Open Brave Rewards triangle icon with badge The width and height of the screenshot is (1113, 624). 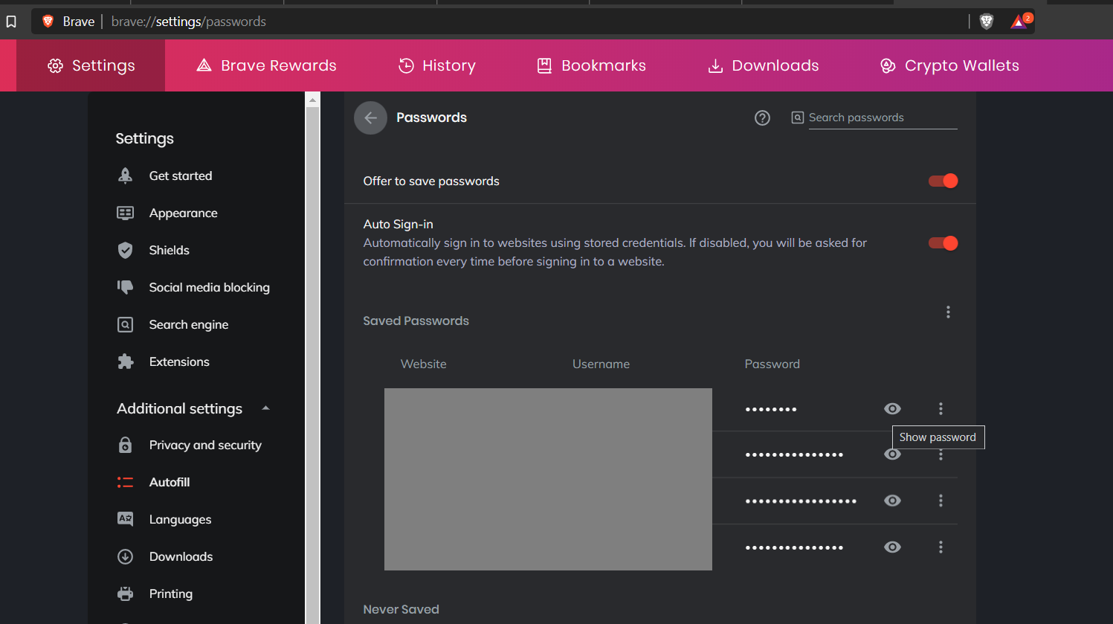(1021, 21)
